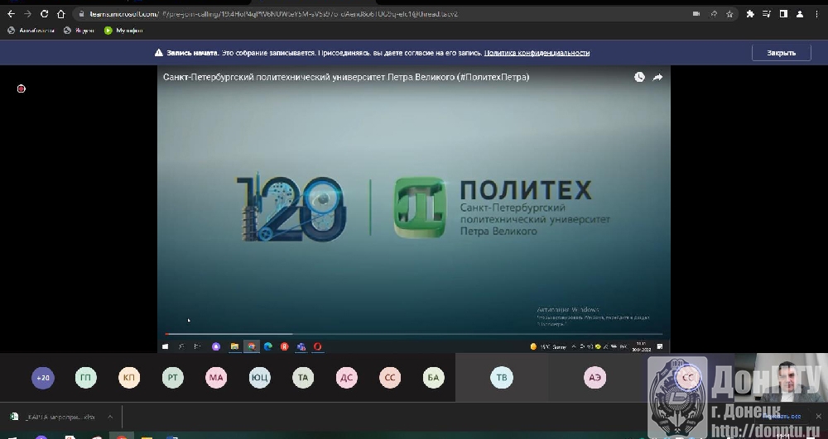Screen dimensions: 828x439
Task: Select participant avatar КП
Action: [x=129, y=377]
